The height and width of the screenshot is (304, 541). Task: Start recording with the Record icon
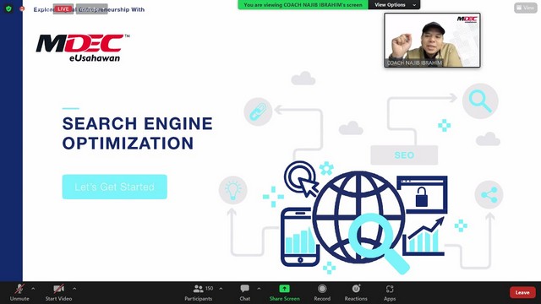click(x=322, y=289)
